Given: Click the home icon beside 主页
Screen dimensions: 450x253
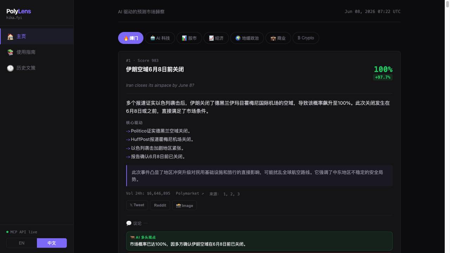Looking at the screenshot, I should (10, 37).
